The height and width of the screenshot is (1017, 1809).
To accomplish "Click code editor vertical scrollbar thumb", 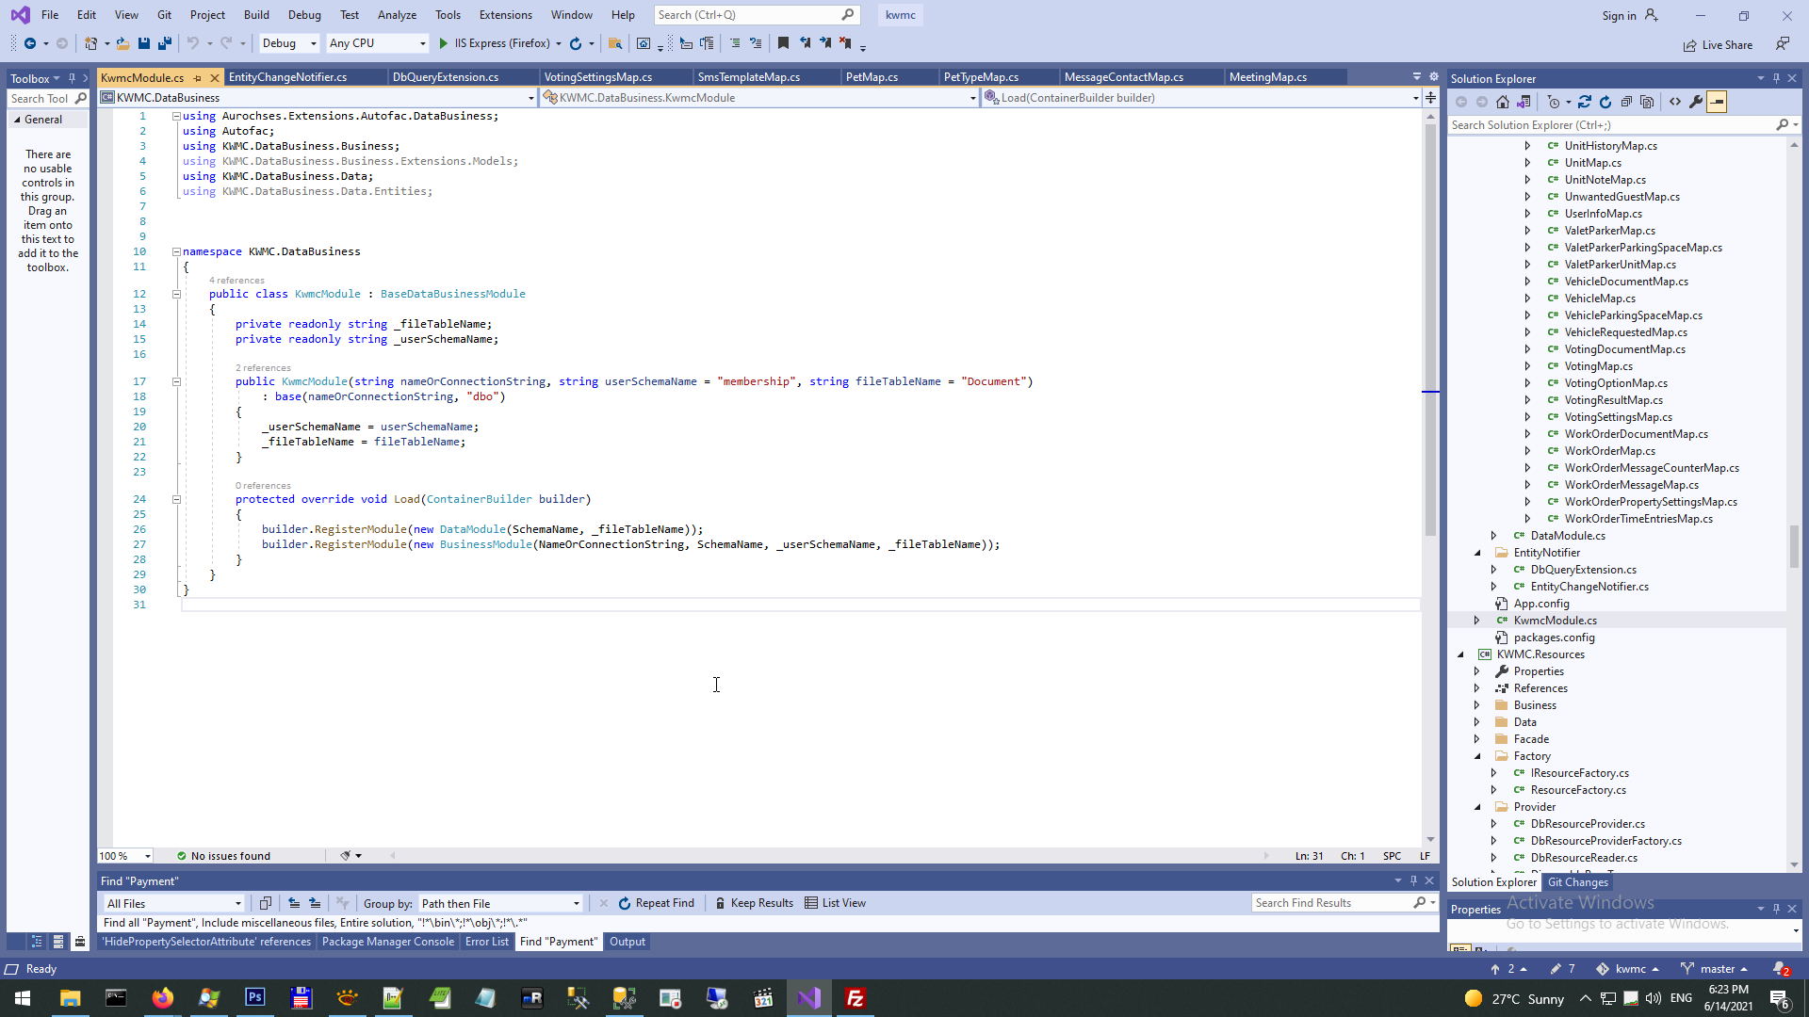I will tap(1430, 330).
